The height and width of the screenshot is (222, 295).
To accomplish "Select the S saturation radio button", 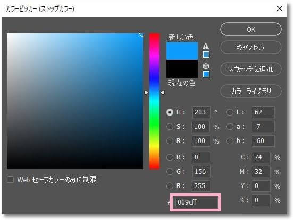I will [170, 127].
